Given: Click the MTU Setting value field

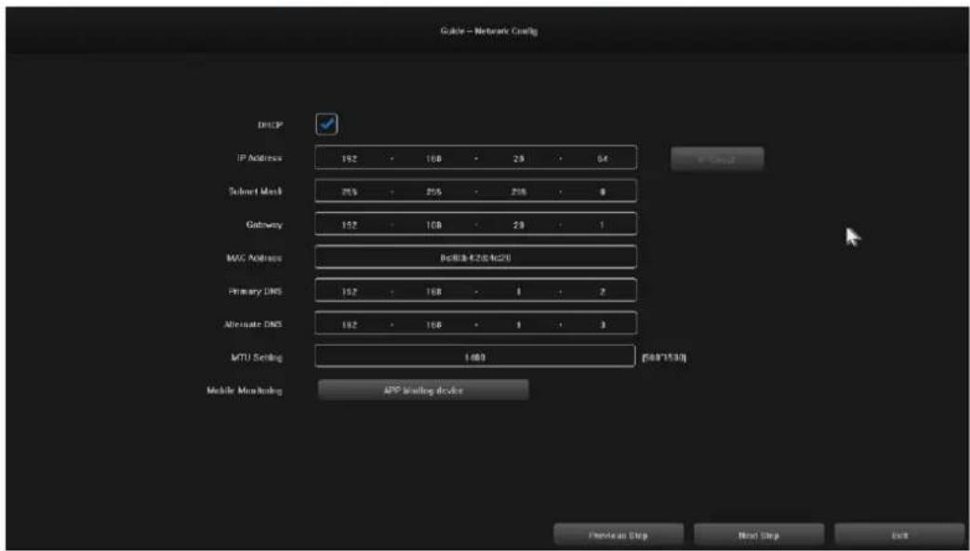Looking at the screenshot, I should click(474, 358).
